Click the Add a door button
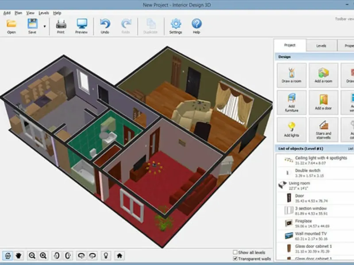Viewport: 354px width, 265px height. tap(323, 102)
